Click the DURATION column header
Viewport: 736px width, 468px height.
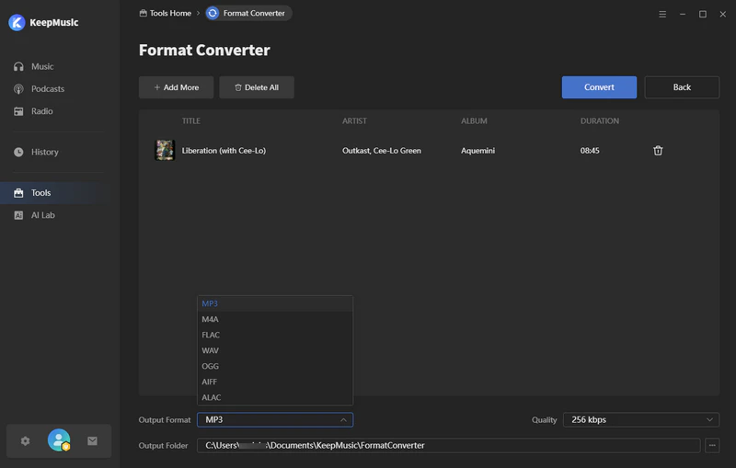(x=600, y=121)
